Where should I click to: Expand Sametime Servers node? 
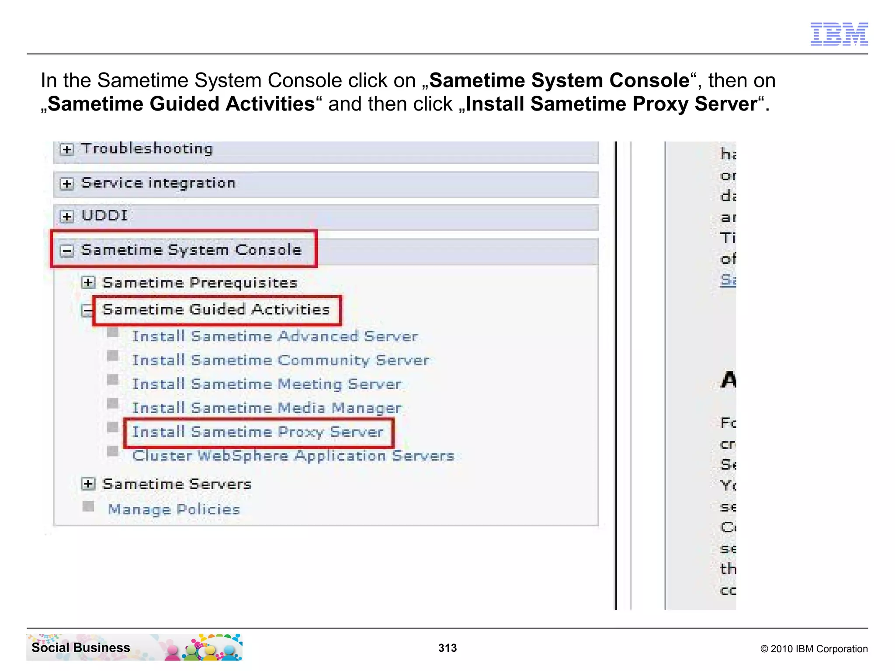point(88,484)
